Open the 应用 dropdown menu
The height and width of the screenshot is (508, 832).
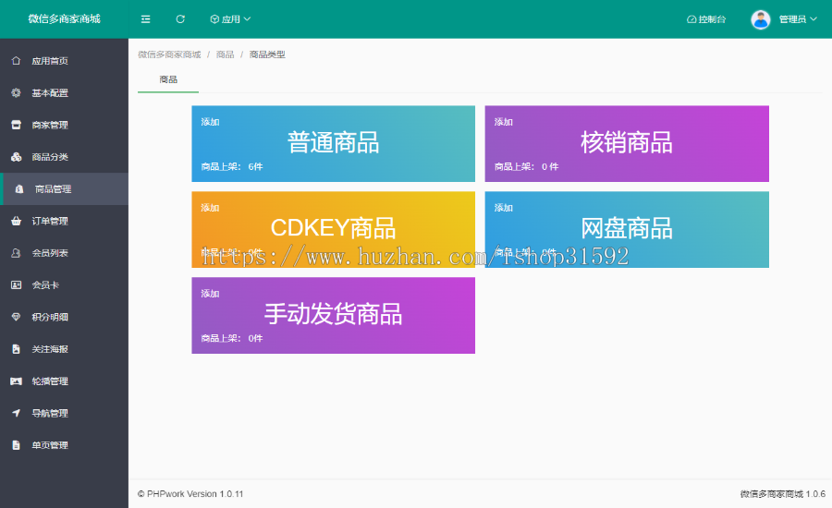coord(230,19)
